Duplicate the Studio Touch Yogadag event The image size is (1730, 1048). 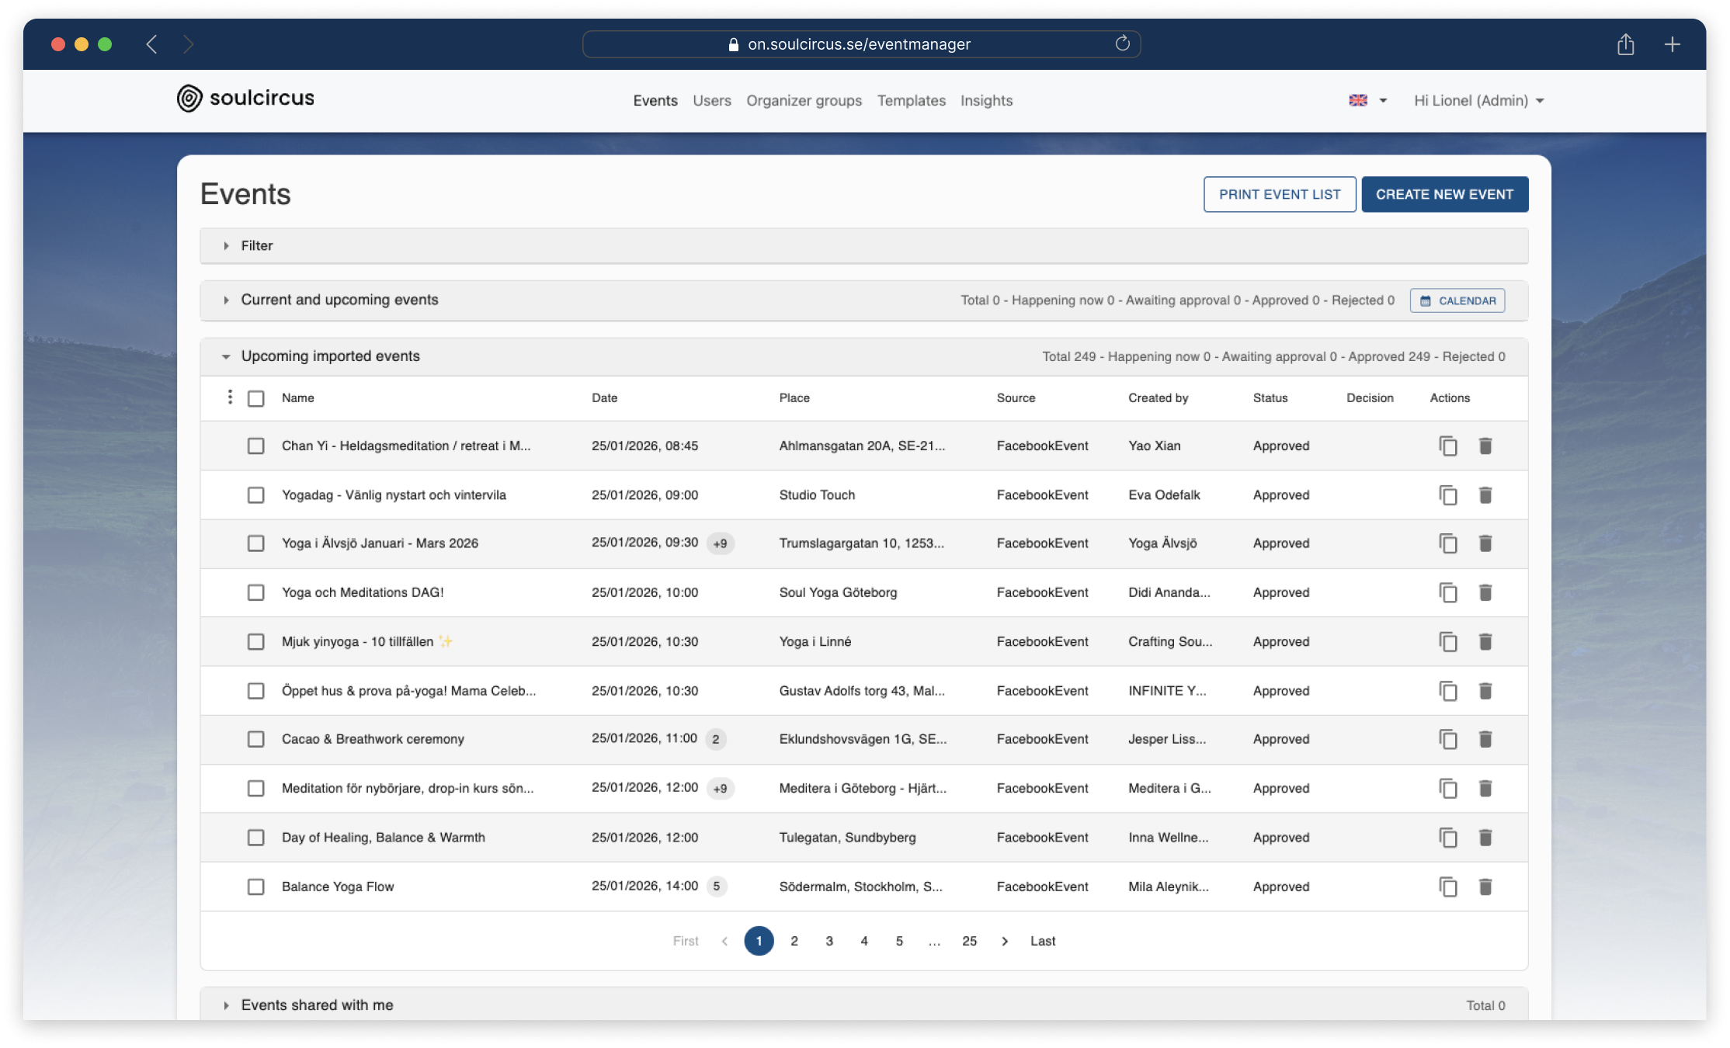pyautogui.click(x=1447, y=495)
